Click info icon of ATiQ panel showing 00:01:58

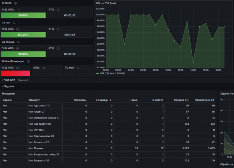(57, 29)
